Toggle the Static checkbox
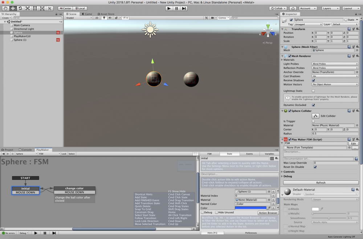This screenshot has height=239, width=363. coord(346,20)
